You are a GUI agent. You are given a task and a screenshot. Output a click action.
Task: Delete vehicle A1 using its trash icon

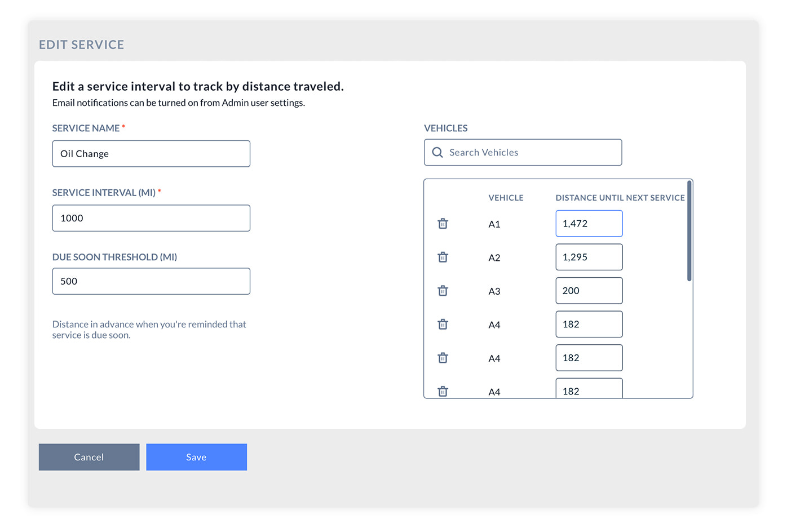[443, 223]
